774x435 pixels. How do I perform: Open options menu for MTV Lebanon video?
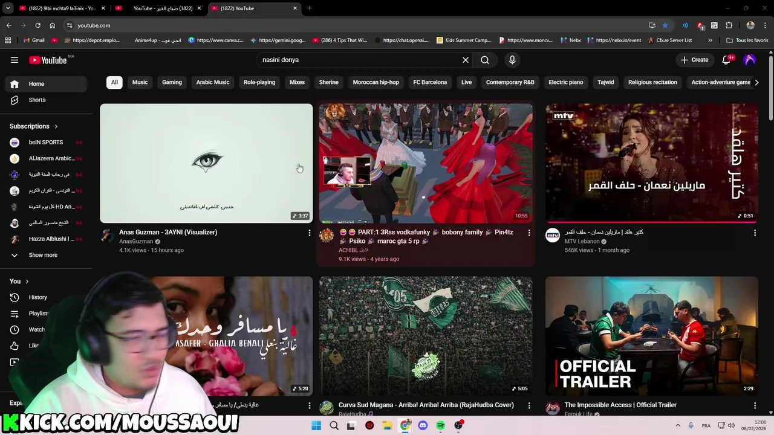755,233
